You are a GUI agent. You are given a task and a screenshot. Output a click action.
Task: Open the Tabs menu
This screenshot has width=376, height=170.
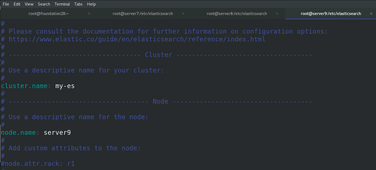[x=78, y=4]
